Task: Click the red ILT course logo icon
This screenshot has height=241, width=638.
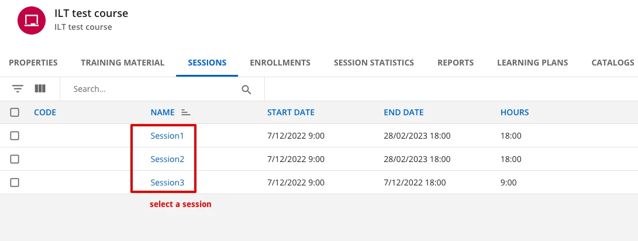Action: [x=32, y=20]
